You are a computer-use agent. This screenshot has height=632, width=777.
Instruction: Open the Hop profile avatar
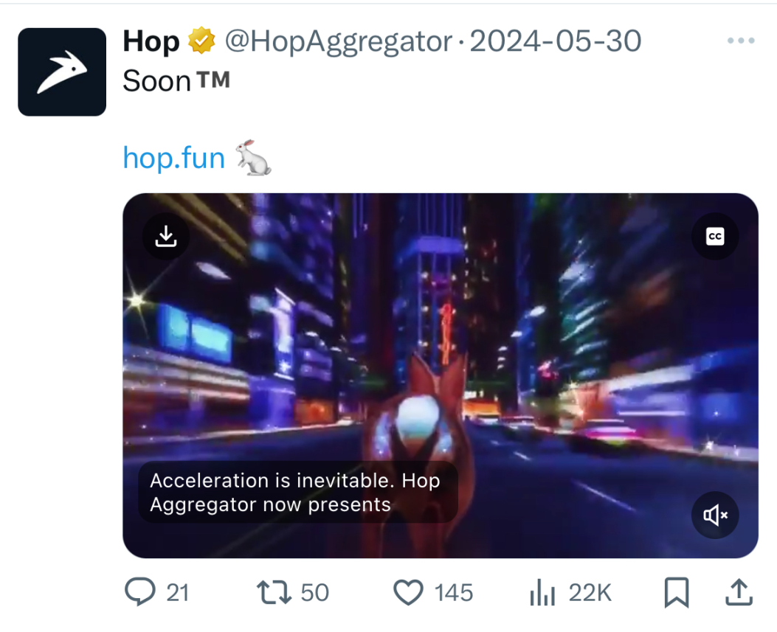coord(62,72)
